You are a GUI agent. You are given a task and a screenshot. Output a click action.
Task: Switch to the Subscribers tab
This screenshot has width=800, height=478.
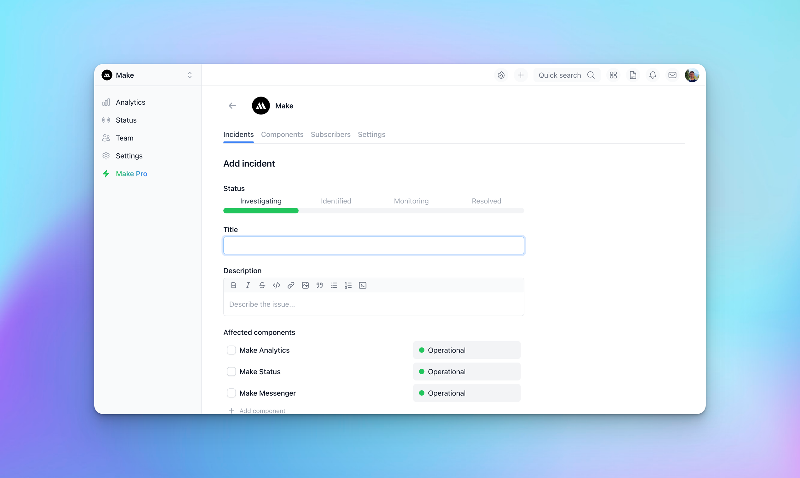[331, 134]
